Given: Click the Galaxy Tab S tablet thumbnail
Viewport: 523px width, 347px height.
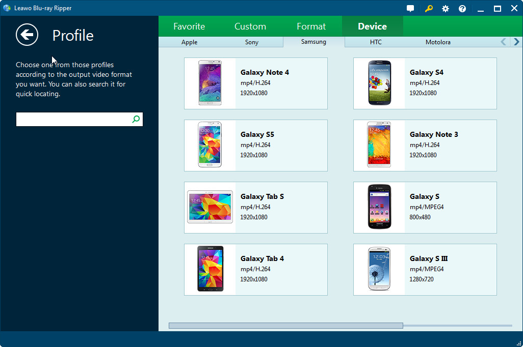Looking at the screenshot, I should [210, 208].
